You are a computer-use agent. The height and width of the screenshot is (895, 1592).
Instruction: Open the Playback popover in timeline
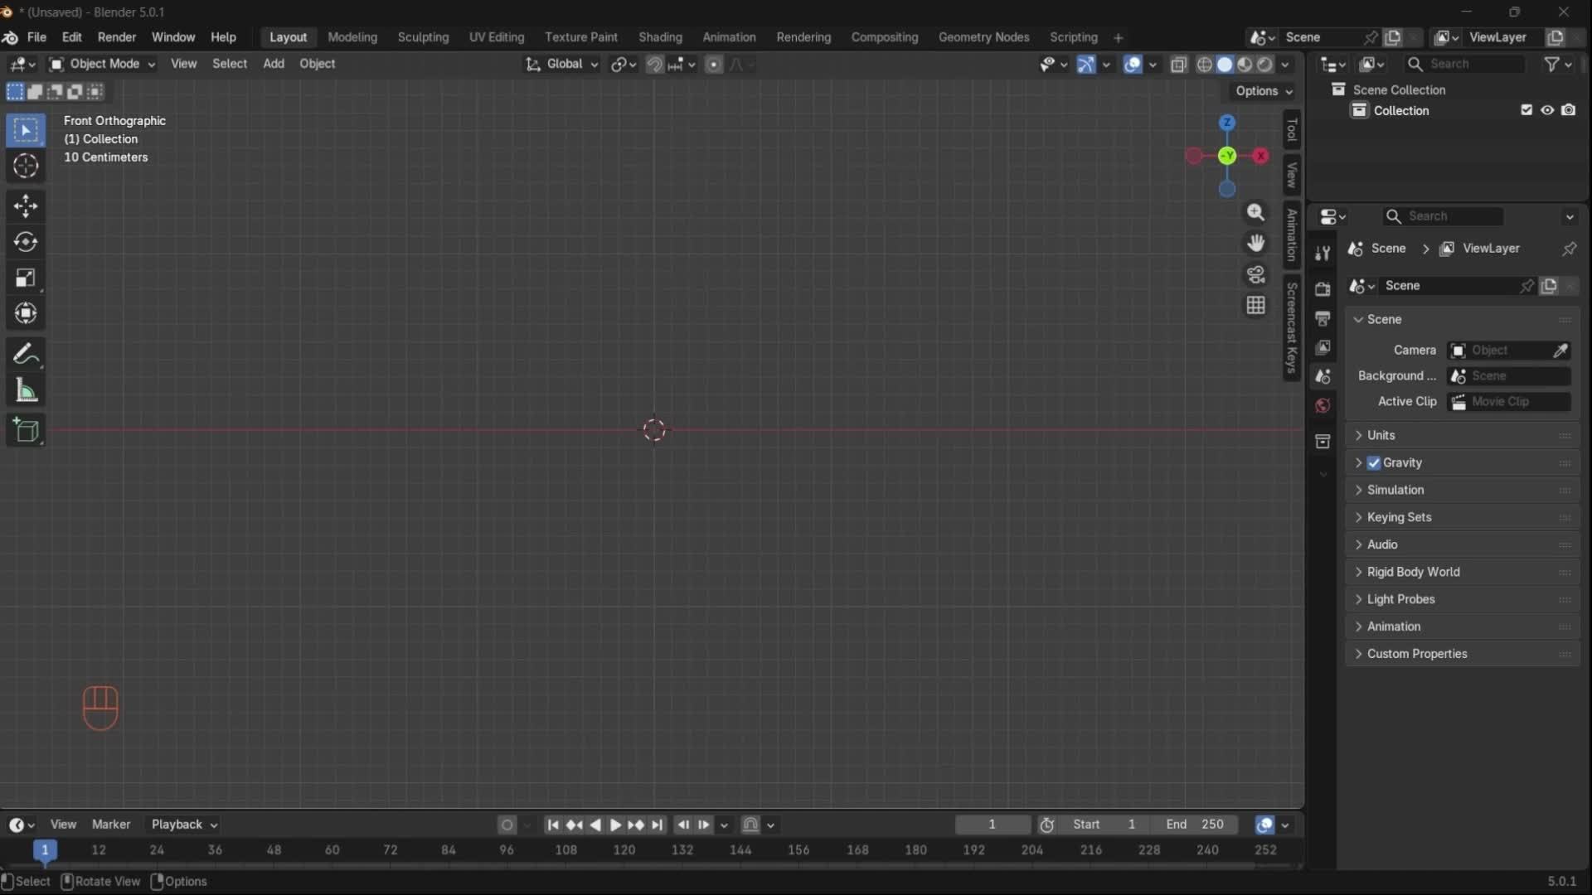pos(184,825)
